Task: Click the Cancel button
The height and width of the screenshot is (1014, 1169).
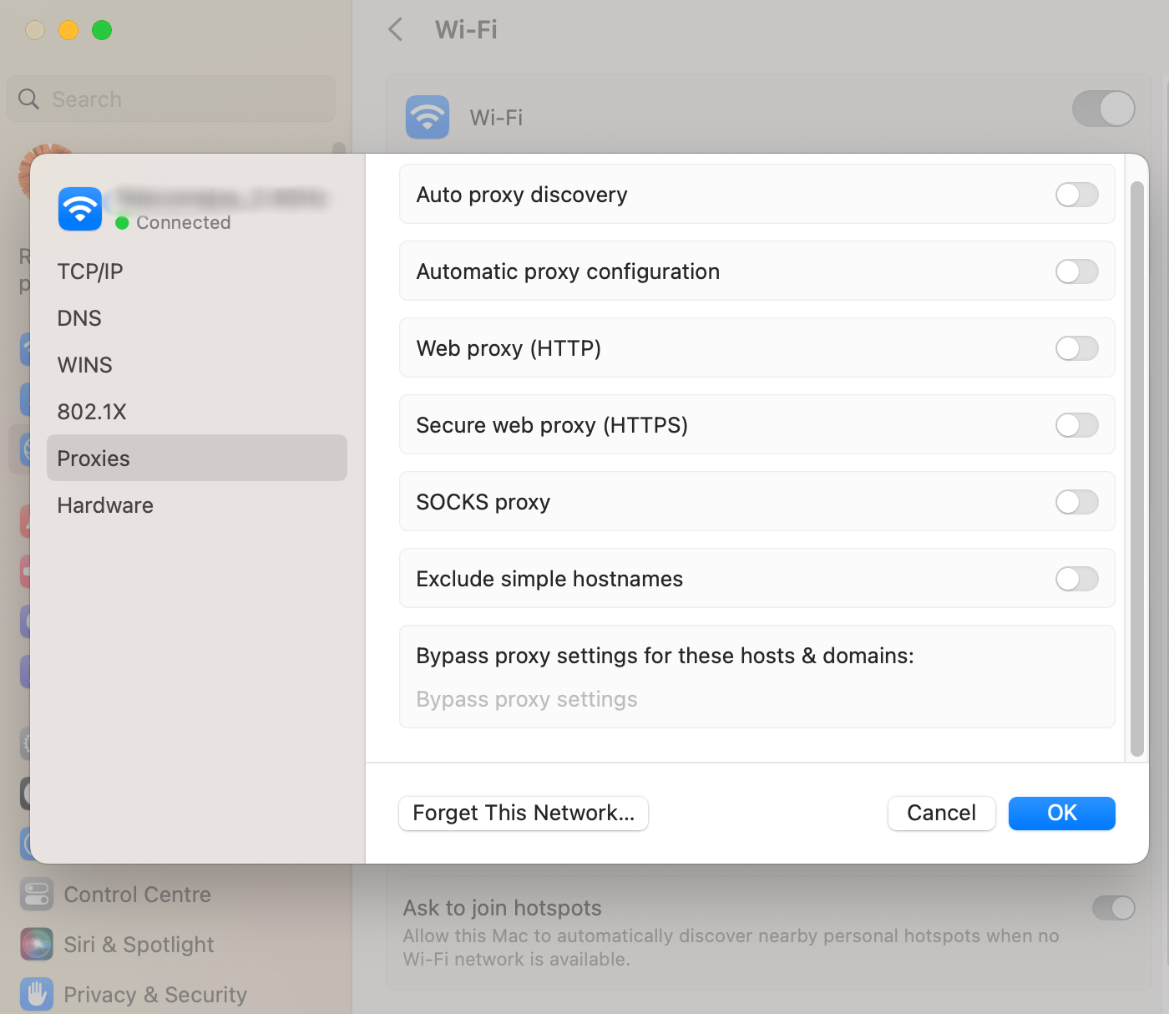Action: [941, 813]
